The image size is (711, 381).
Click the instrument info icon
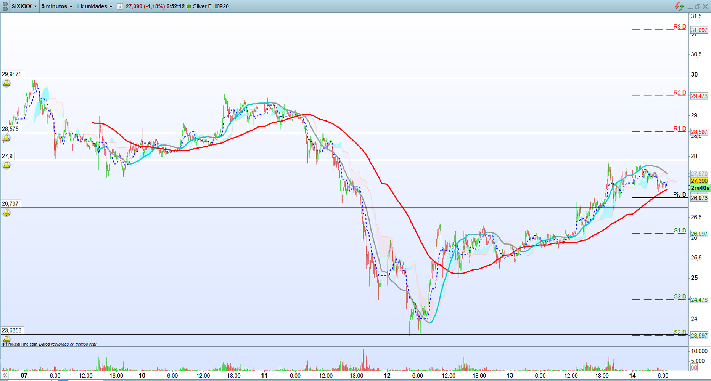(x=120, y=6)
